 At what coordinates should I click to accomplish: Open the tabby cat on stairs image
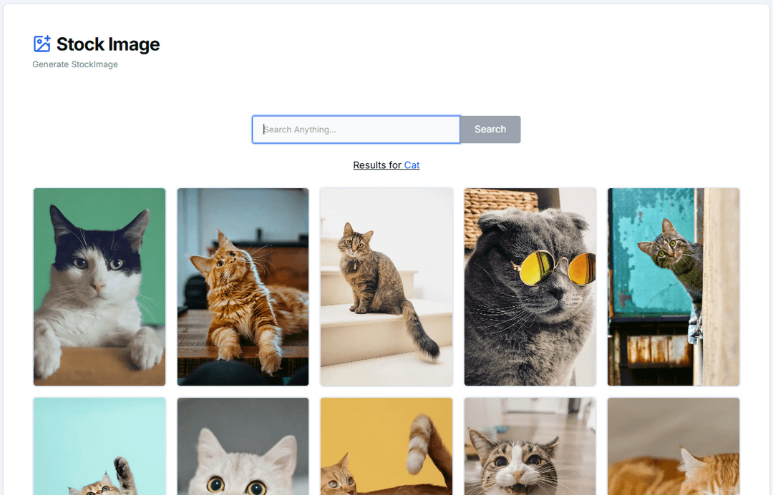tap(386, 286)
